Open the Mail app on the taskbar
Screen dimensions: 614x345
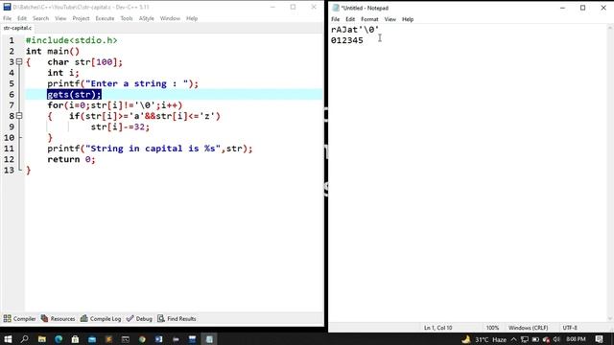[92, 339]
